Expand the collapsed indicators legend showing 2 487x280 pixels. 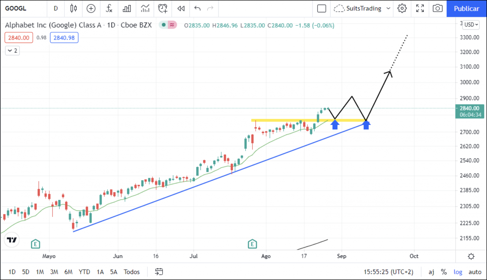12,51
